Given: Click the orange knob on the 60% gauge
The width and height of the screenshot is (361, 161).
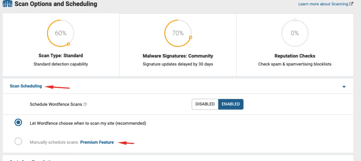Looking at the screenshot, I should [x=68, y=44].
